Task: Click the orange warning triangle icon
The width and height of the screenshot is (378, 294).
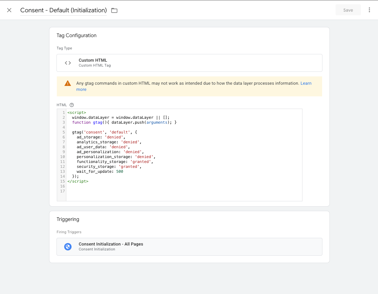Action: pyautogui.click(x=68, y=83)
